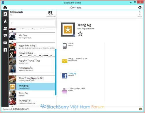This screenshot has height=113, width=145.
Task: Open the settings gear icon
Action: pyautogui.click(x=140, y=7)
